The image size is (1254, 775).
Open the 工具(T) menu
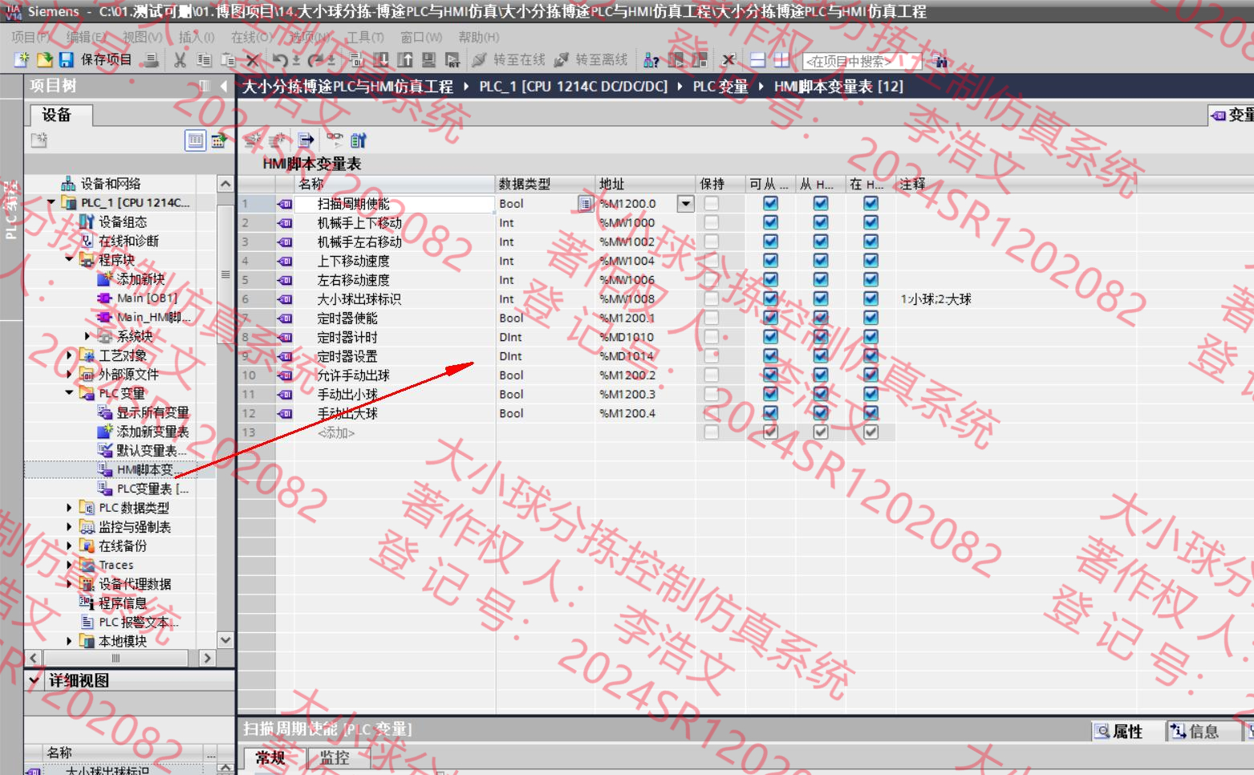click(365, 37)
